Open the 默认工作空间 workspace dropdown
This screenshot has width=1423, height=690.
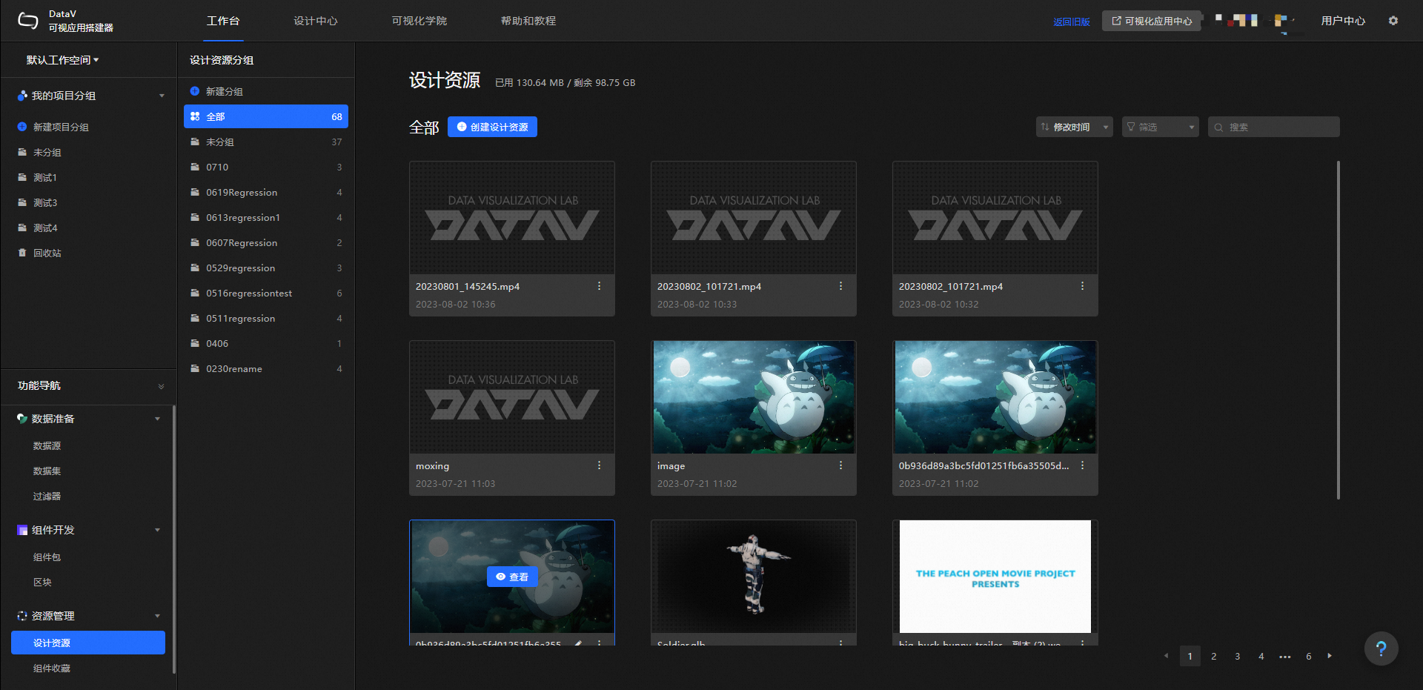62,60
